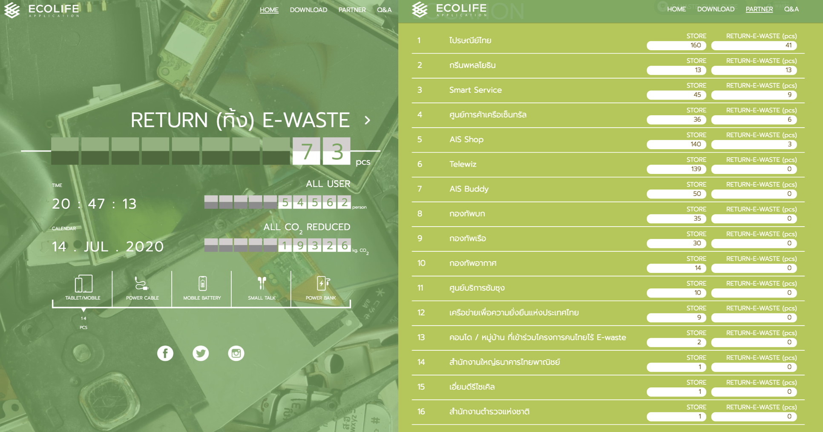Open the Facebook social icon
This screenshot has height=432, width=823.
click(165, 353)
